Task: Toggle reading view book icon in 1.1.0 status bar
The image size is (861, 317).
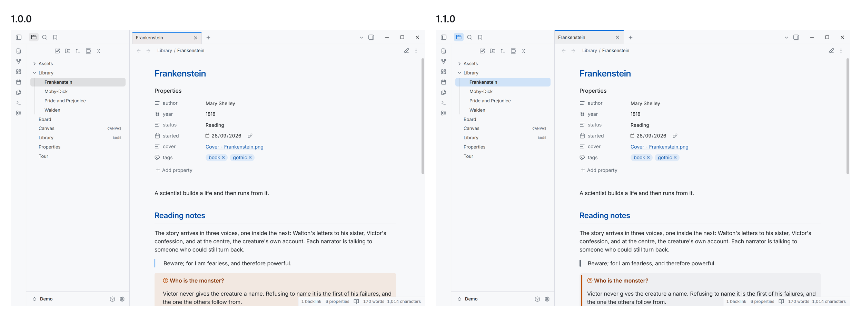Action: 781,301
